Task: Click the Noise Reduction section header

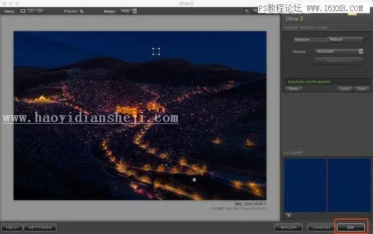Action: pyautogui.click(x=305, y=27)
